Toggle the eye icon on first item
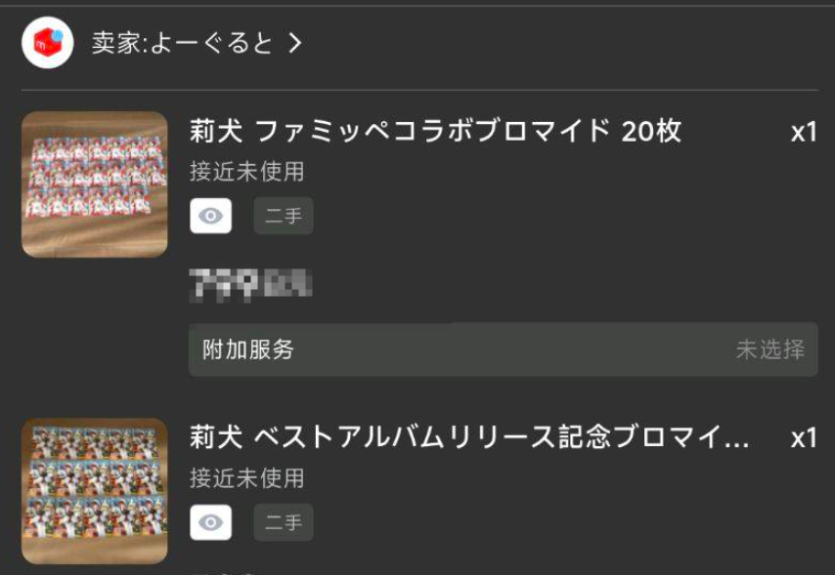835x575 pixels. tap(211, 216)
